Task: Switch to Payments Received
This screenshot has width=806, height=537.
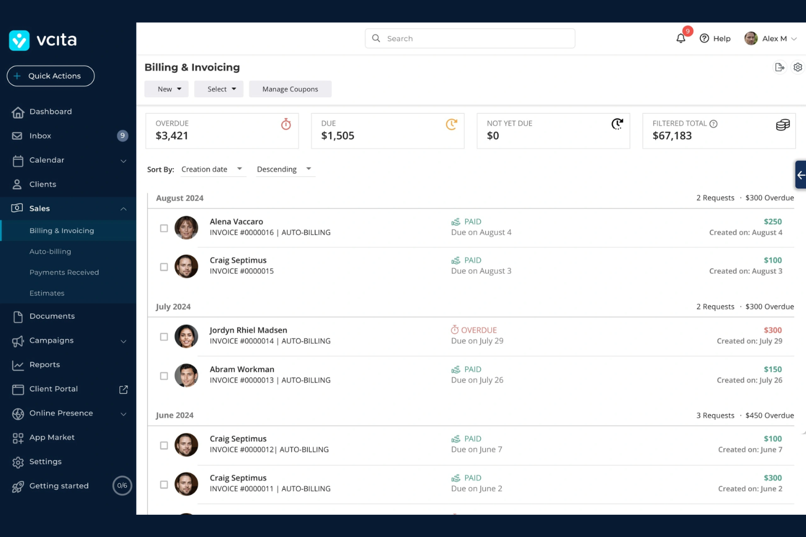Action: (x=64, y=272)
